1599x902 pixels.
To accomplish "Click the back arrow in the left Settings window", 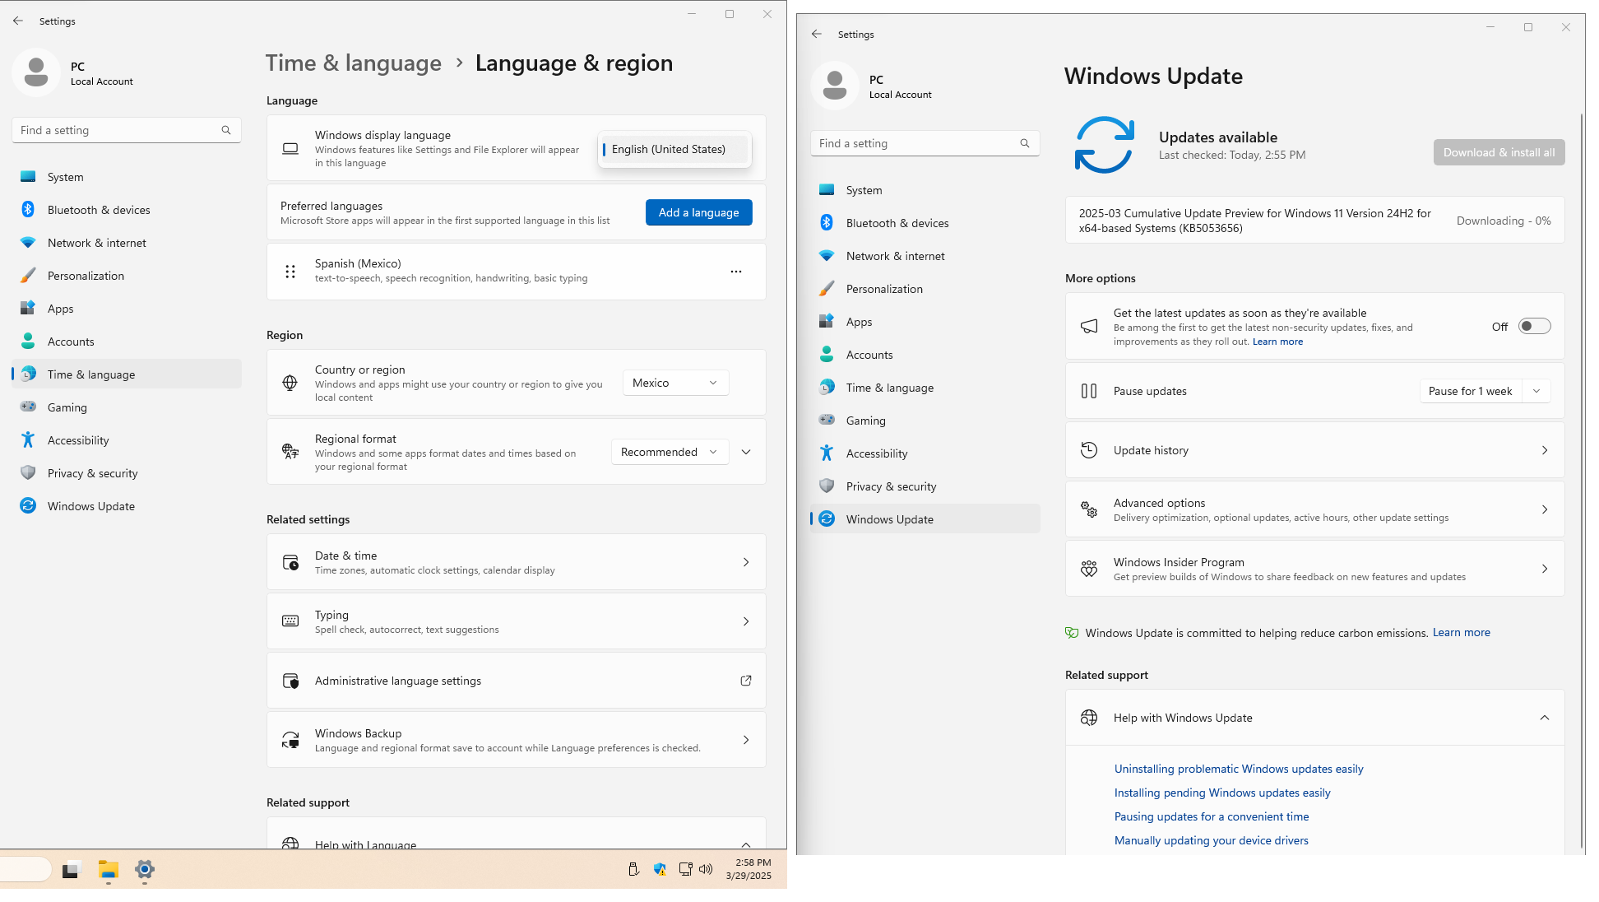I will tap(18, 21).
